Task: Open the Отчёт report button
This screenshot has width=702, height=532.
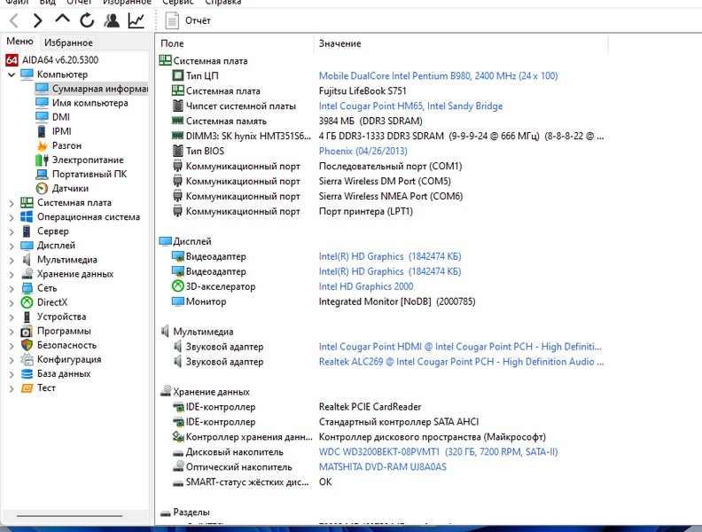Action: coord(189,20)
